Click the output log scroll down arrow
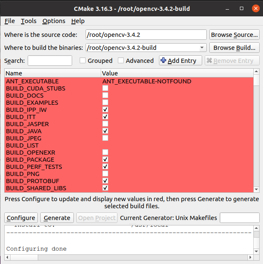Image resolution: width=263 pixels, height=264 pixels. point(256,251)
